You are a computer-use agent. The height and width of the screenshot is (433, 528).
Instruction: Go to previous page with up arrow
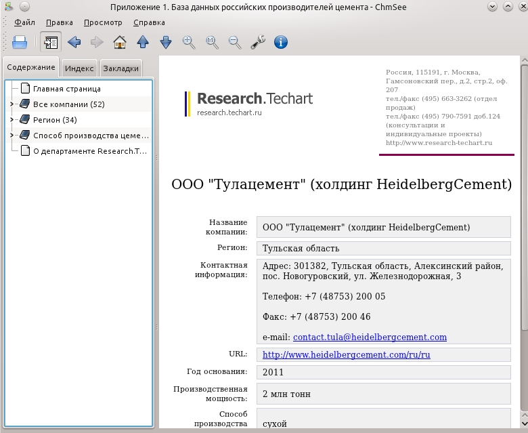pyautogui.click(x=143, y=43)
